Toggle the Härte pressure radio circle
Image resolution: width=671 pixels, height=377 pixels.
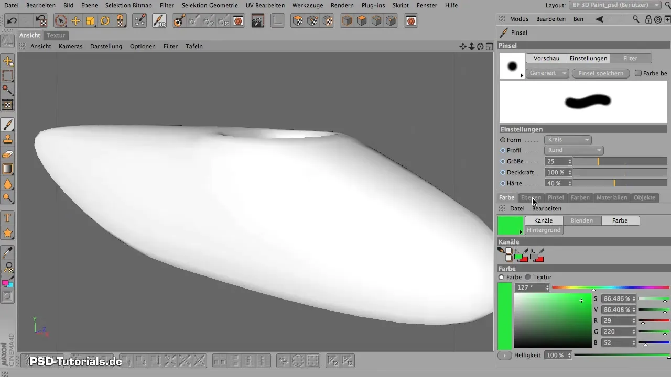503,183
